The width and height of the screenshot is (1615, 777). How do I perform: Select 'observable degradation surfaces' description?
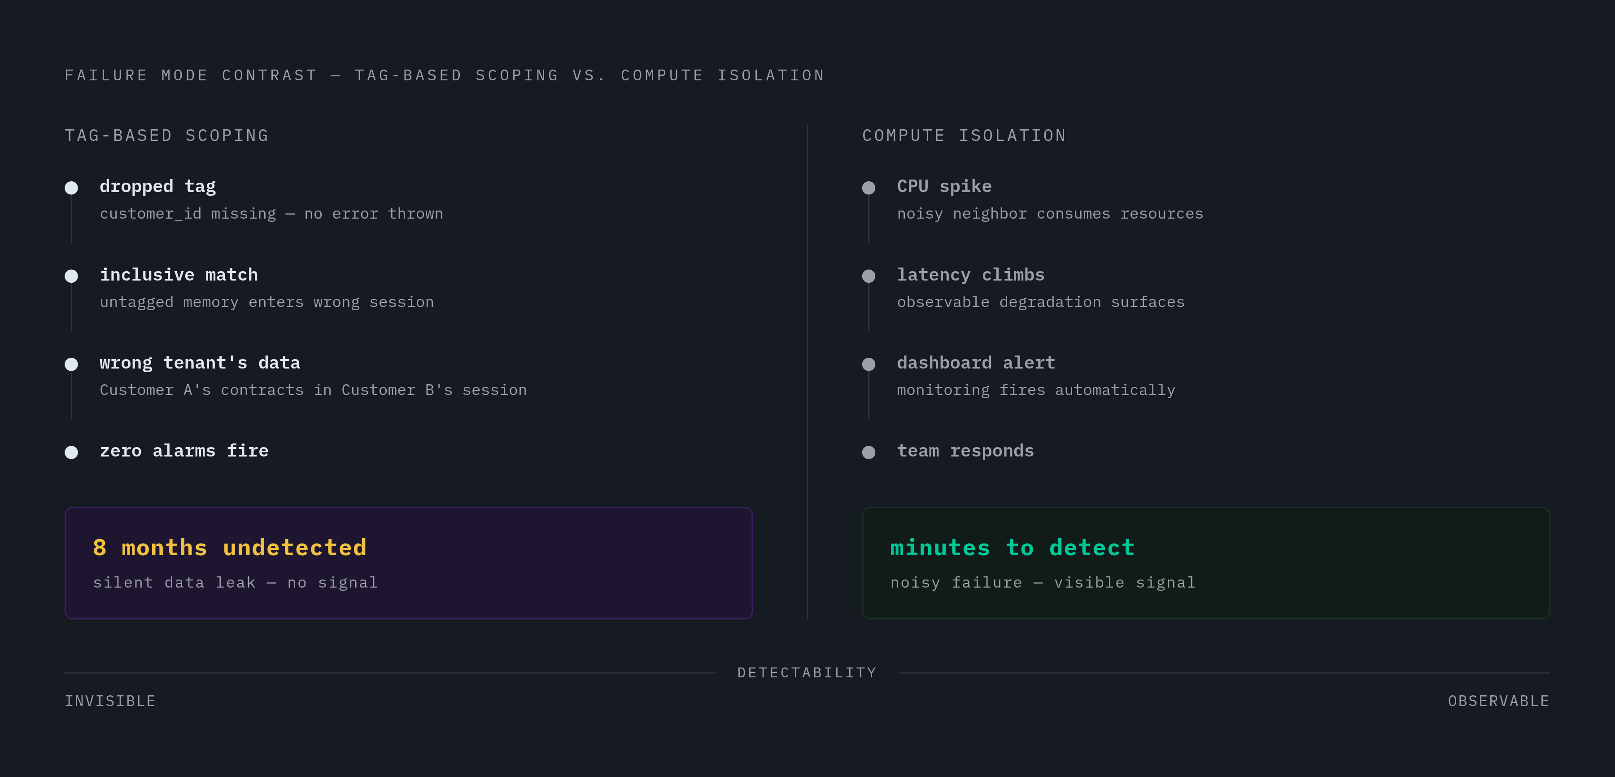tap(1041, 302)
